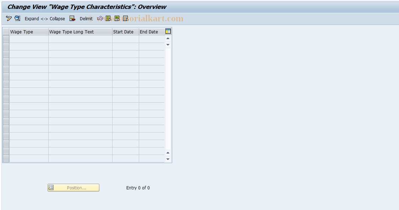Click the first row's Start Date cell

point(125,39)
